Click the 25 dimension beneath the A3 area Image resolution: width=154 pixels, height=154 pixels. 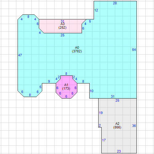coord(63,35)
